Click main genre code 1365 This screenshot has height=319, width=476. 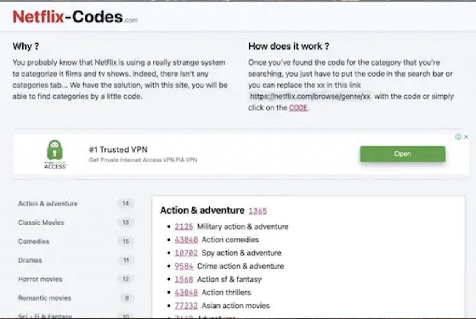(x=258, y=211)
